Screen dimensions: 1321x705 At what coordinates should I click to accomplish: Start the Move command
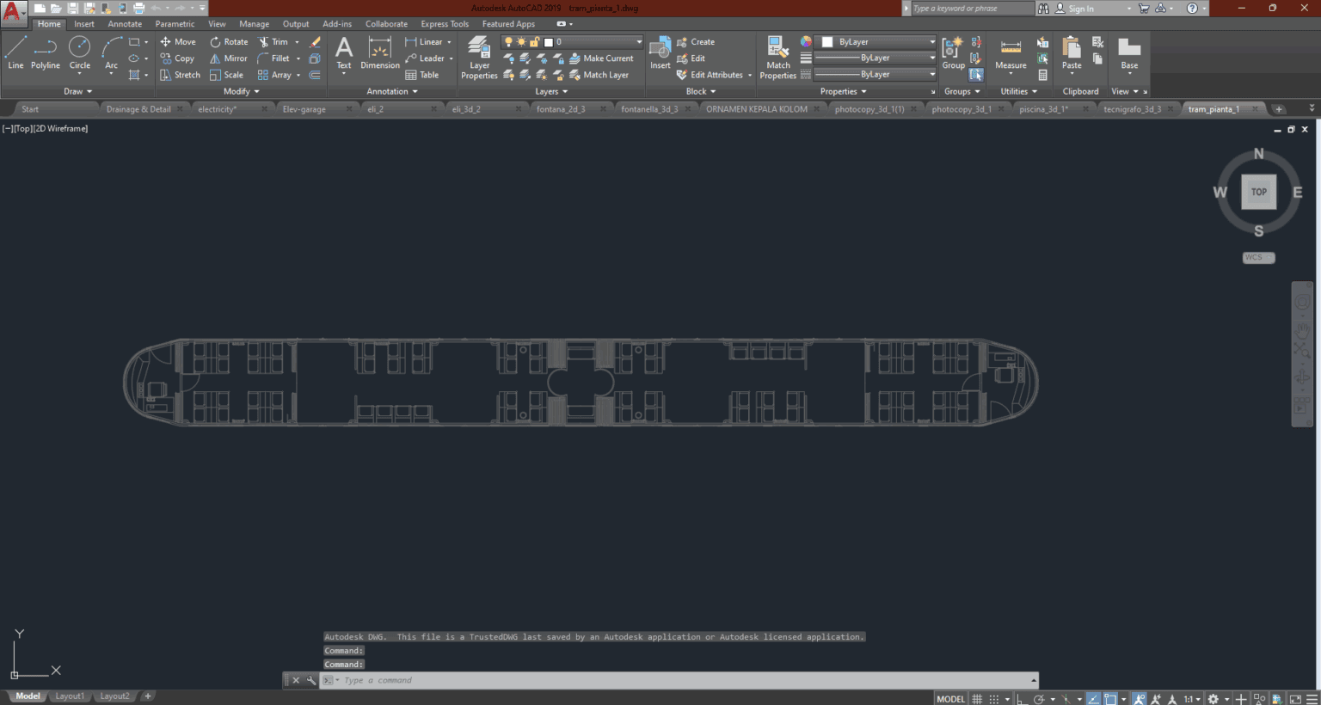pyautogui.click(x=178, y=41)
